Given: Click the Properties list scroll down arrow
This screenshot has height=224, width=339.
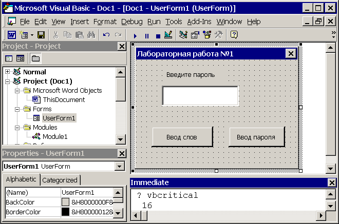Looking at the screenshot, I should (x=118, y=213).
